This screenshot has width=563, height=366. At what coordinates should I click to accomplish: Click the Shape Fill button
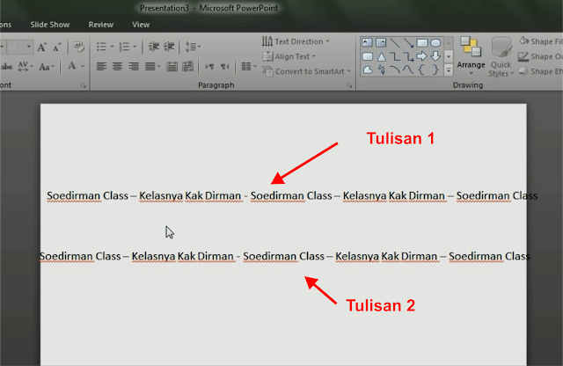click(541, 41)
